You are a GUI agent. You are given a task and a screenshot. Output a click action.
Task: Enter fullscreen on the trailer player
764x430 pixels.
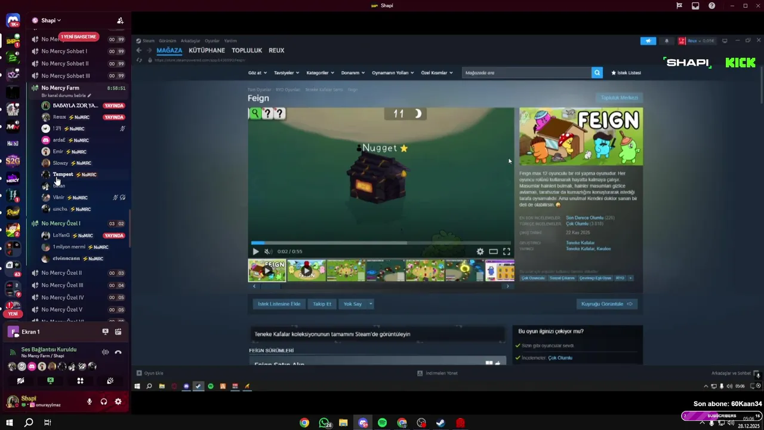pos(507,251)
